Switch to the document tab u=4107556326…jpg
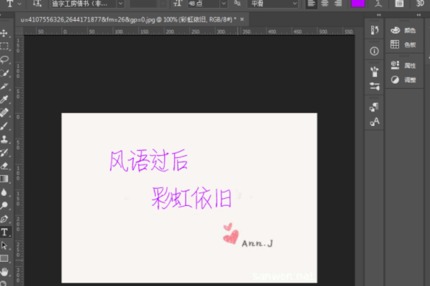 128,20
